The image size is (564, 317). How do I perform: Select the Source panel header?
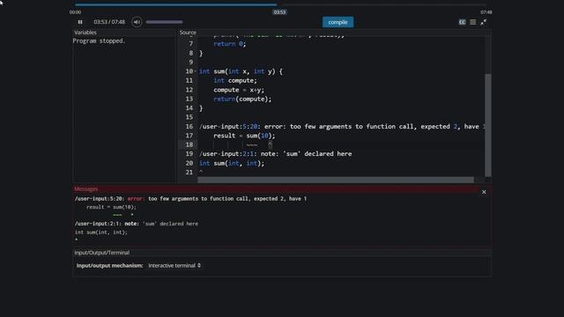(335, 33)
